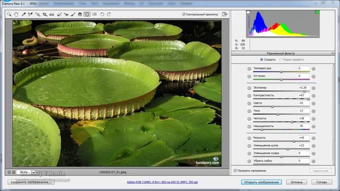Select the White Balance eyedropper tool
The image size is (340, 191).
(23, 14)
